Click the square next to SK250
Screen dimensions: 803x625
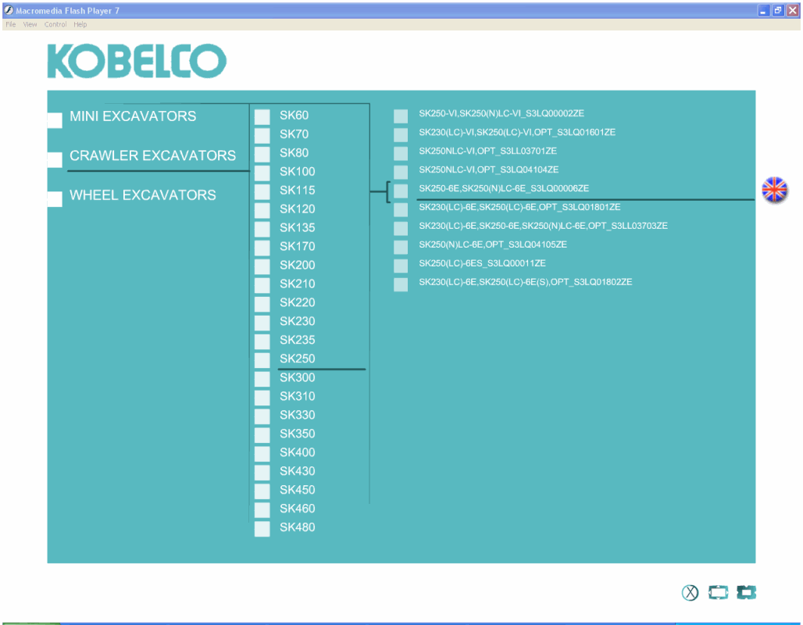(262, 360)
